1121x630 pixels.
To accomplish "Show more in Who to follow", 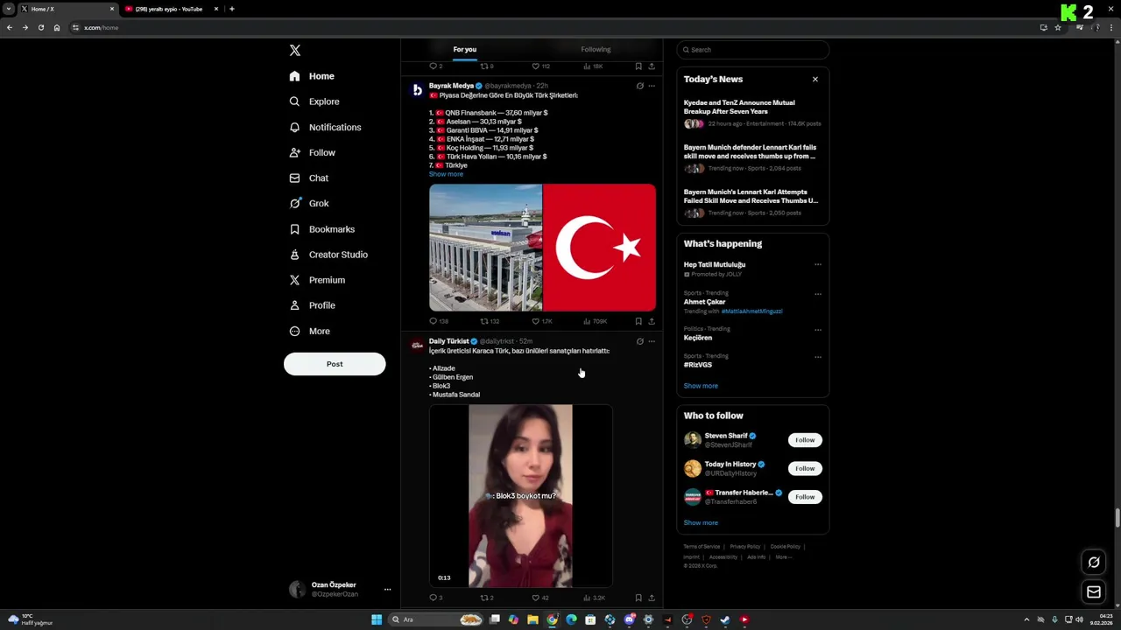I will click(701, 523).
